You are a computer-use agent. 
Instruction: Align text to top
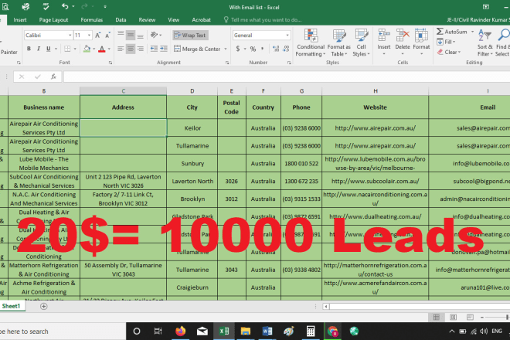click(x=121, y=35)
